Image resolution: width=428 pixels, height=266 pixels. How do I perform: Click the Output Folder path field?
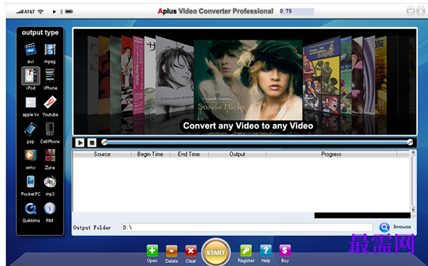pyautogui.click(x=247, y=228)
